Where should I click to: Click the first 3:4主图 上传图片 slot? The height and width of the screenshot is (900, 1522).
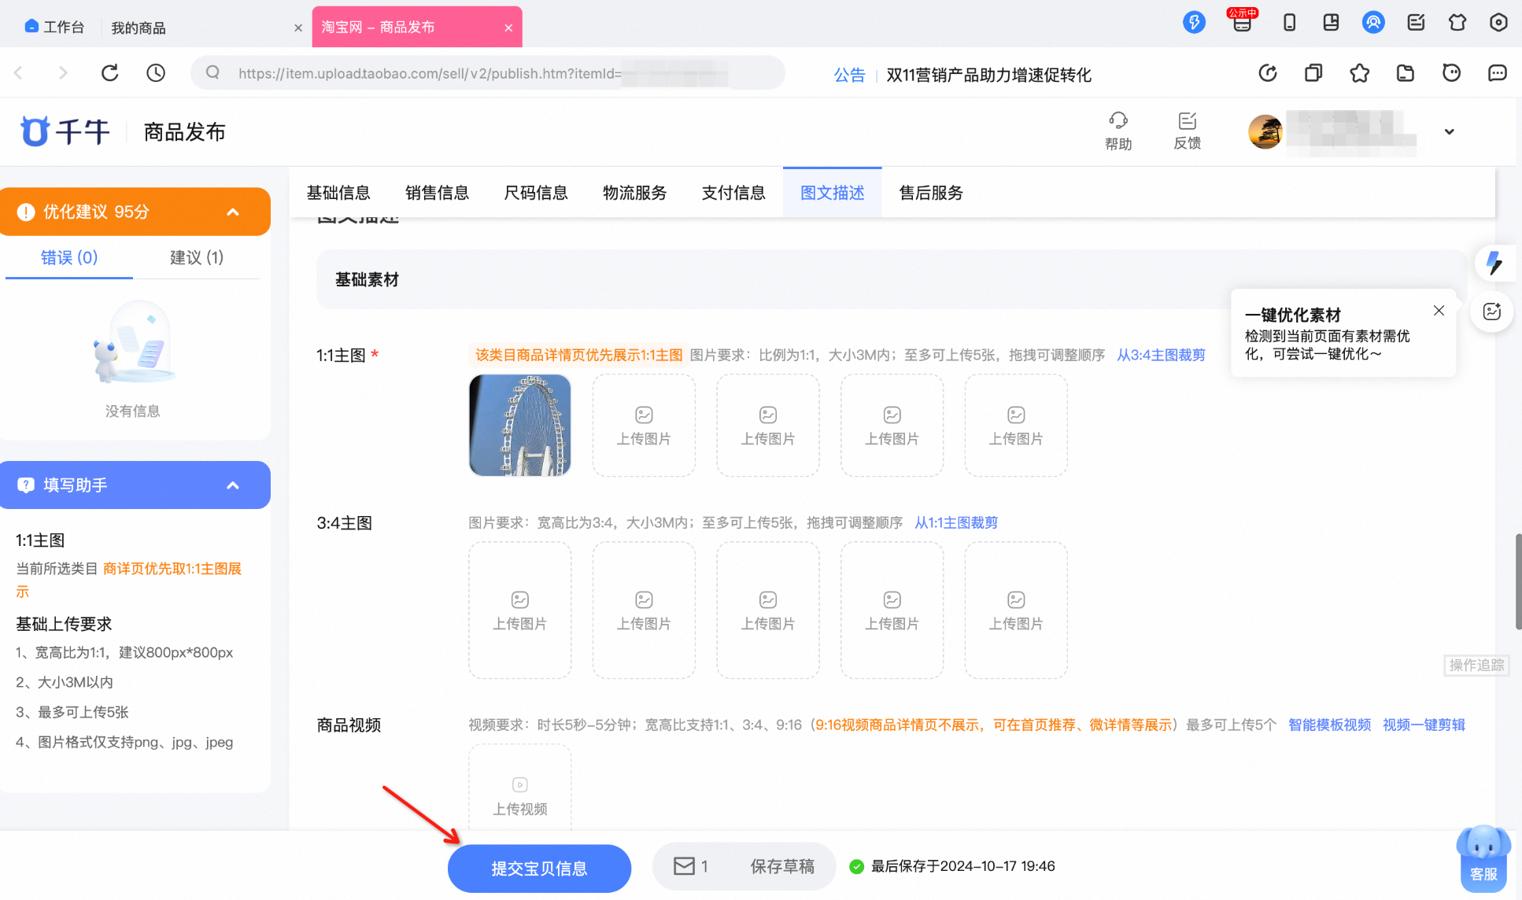click(x=520, y=610)
